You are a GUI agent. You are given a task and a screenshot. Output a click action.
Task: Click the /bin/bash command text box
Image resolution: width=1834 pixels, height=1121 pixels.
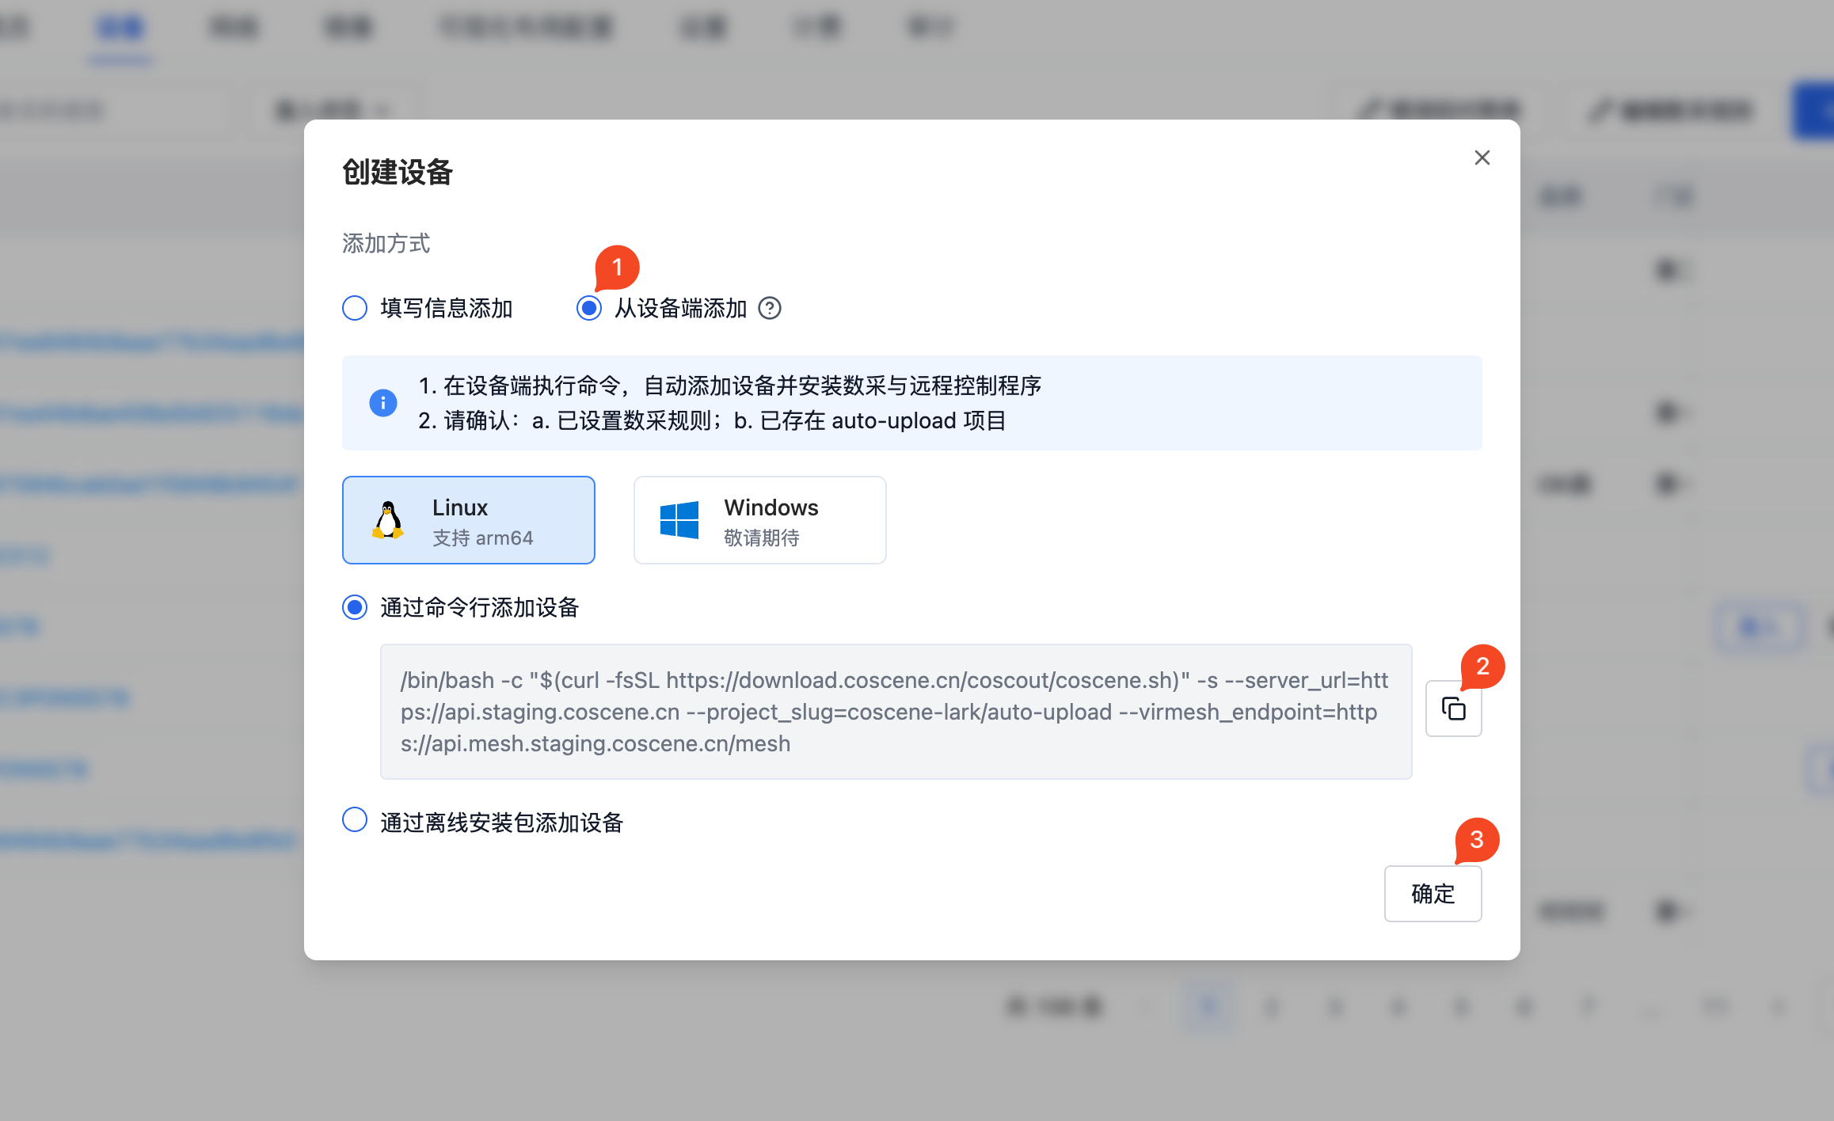[x=896, y=712]
